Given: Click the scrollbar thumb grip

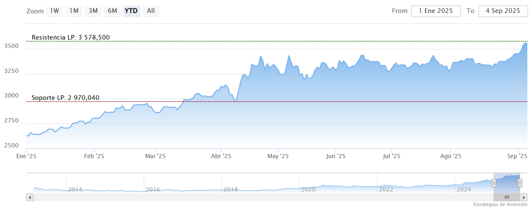Looking at the screenshot, I should 507,197.
